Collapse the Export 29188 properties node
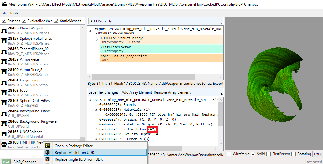 (91, 31)
